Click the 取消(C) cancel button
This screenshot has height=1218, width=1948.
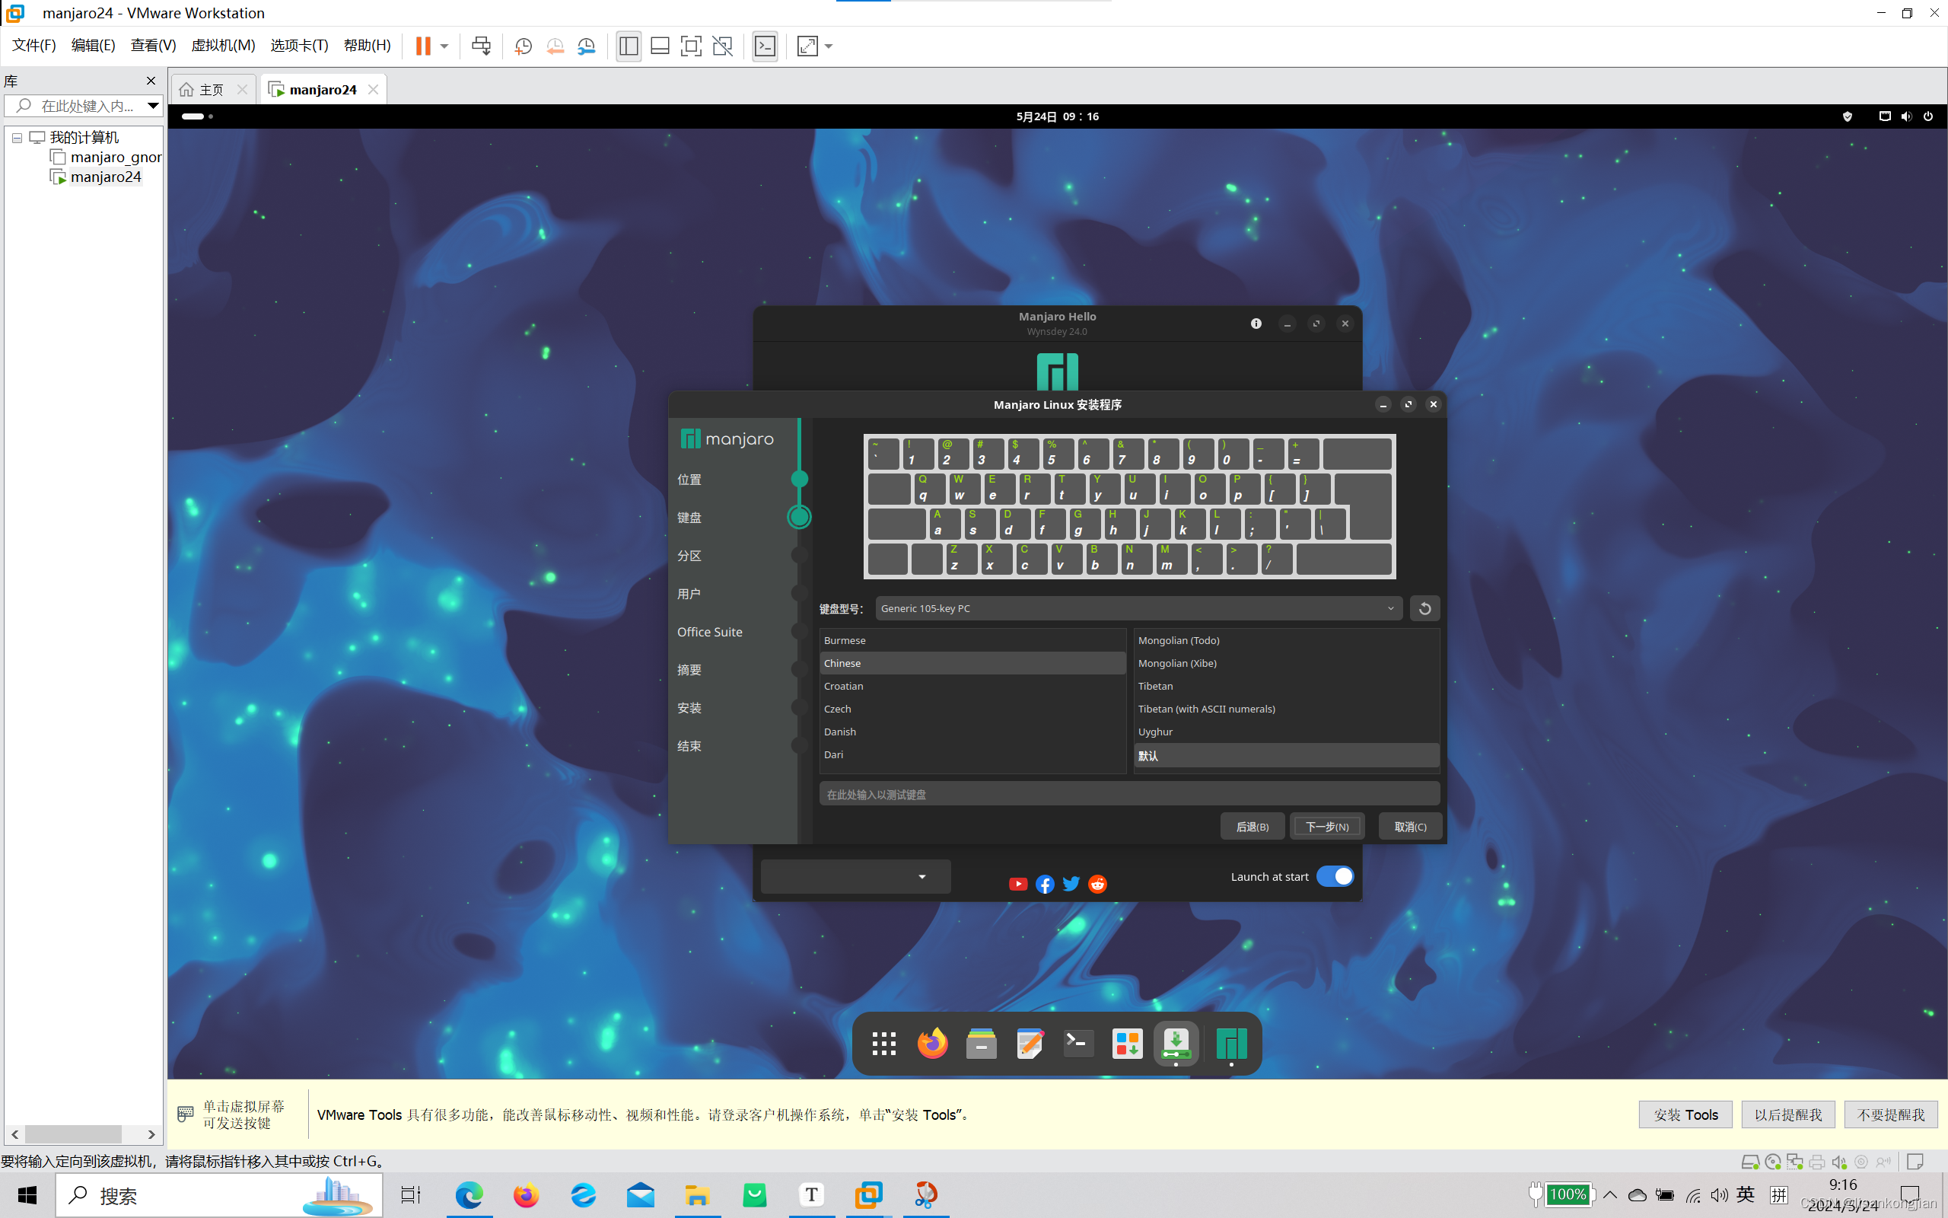tap(1409, 827)
